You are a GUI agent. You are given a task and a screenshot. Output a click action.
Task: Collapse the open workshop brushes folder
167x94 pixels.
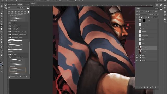(x=9, y=57)
